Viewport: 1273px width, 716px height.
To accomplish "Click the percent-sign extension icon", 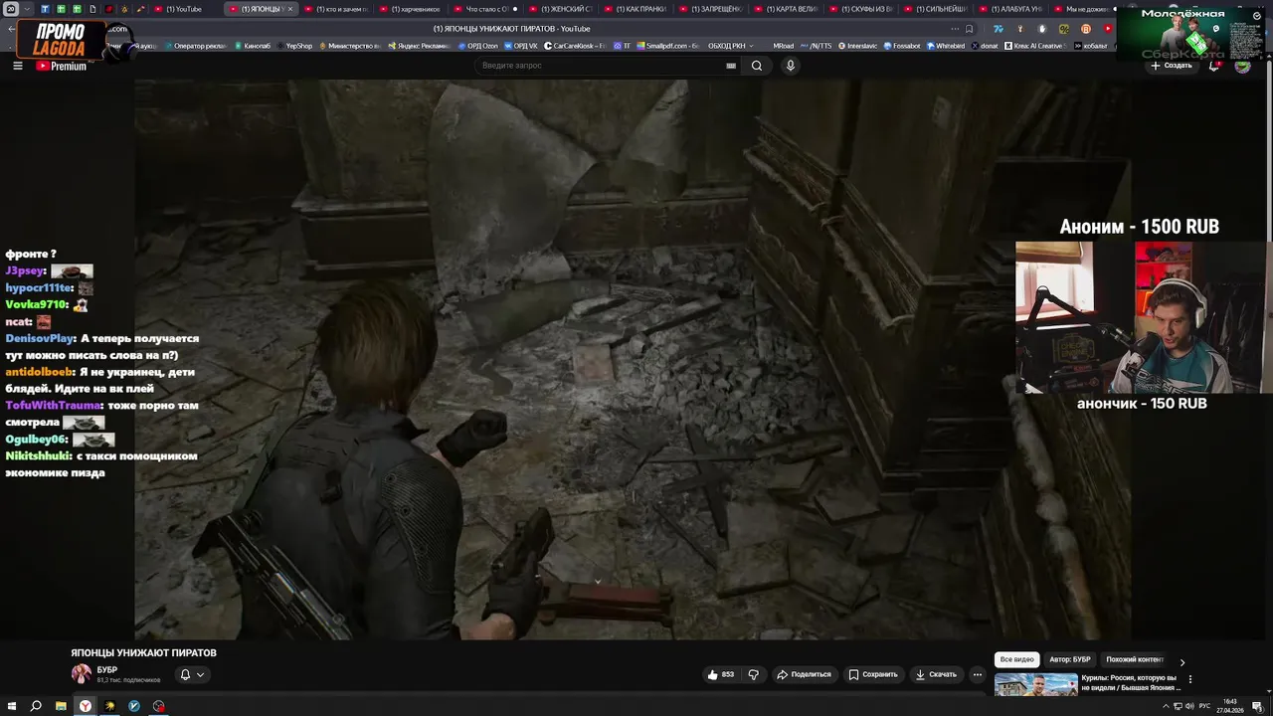I will pos(1064,29).
